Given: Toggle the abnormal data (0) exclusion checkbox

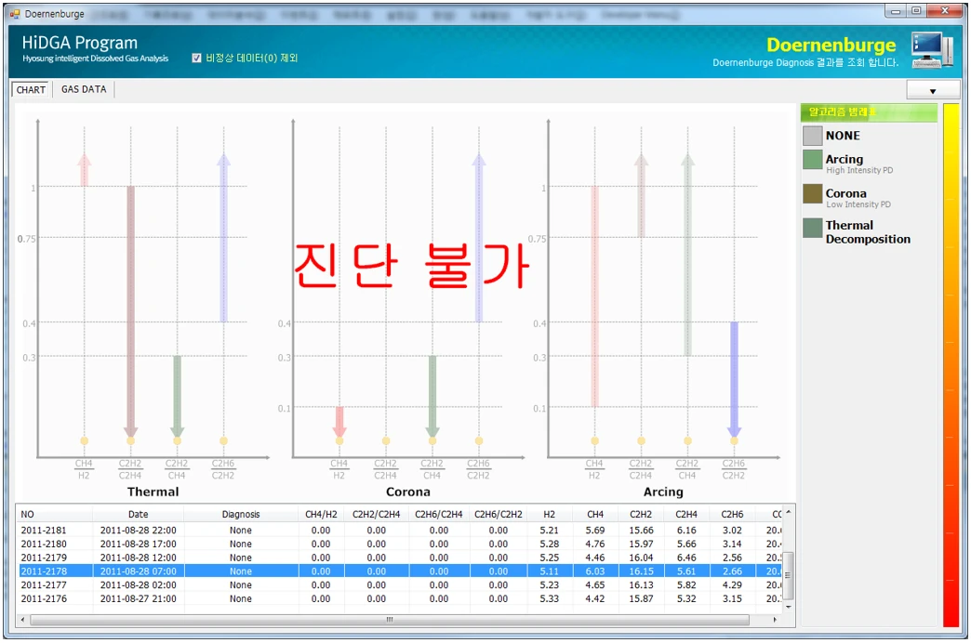Looking at the screenshot, I should 196,58.
